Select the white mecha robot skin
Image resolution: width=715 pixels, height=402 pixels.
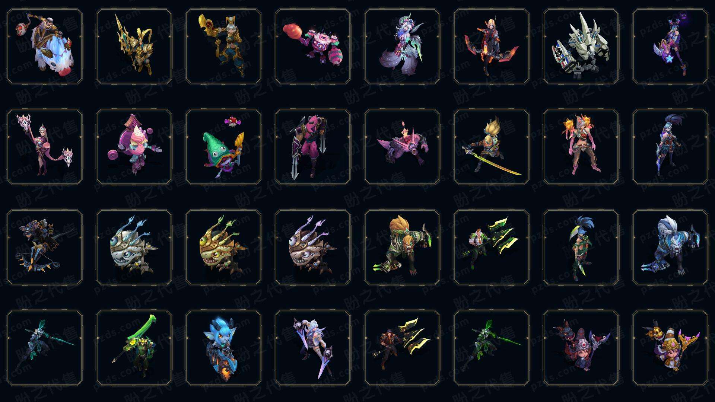coord(581,47)
